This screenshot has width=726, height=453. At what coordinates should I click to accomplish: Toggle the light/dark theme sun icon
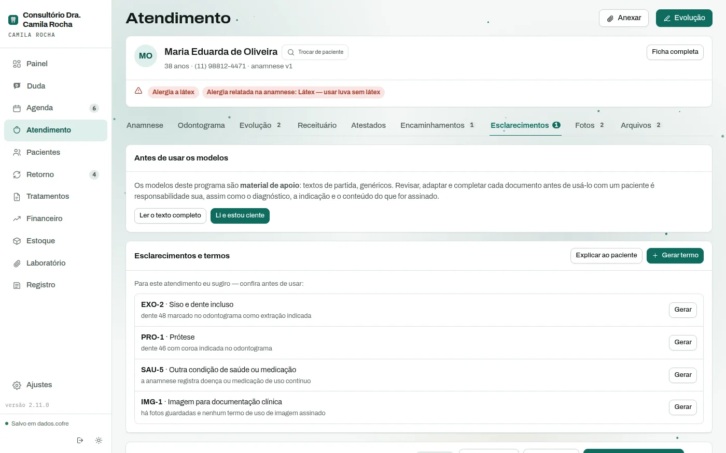point(99,441)
